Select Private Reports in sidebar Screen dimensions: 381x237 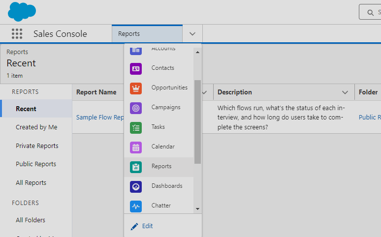[37, 146]
